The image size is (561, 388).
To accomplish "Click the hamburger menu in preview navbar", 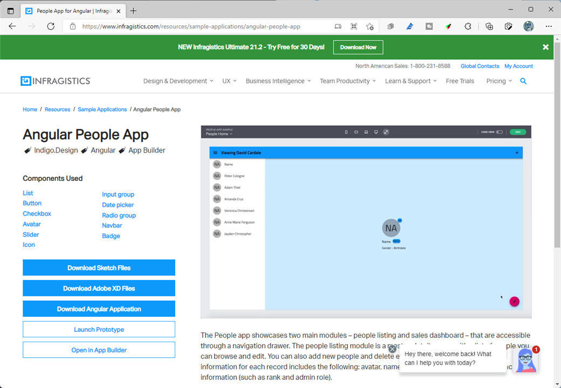I will (215, 153).
